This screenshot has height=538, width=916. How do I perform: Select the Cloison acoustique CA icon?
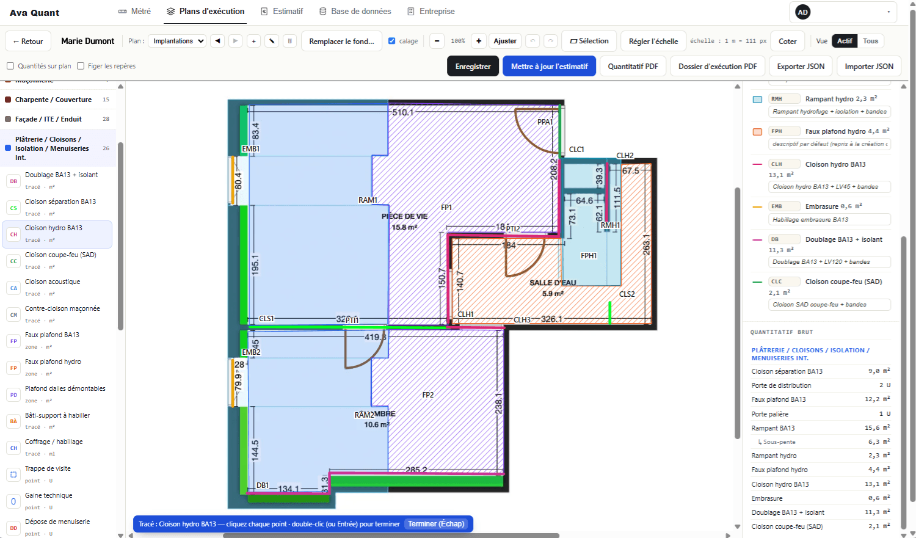[x=13, y=288]
